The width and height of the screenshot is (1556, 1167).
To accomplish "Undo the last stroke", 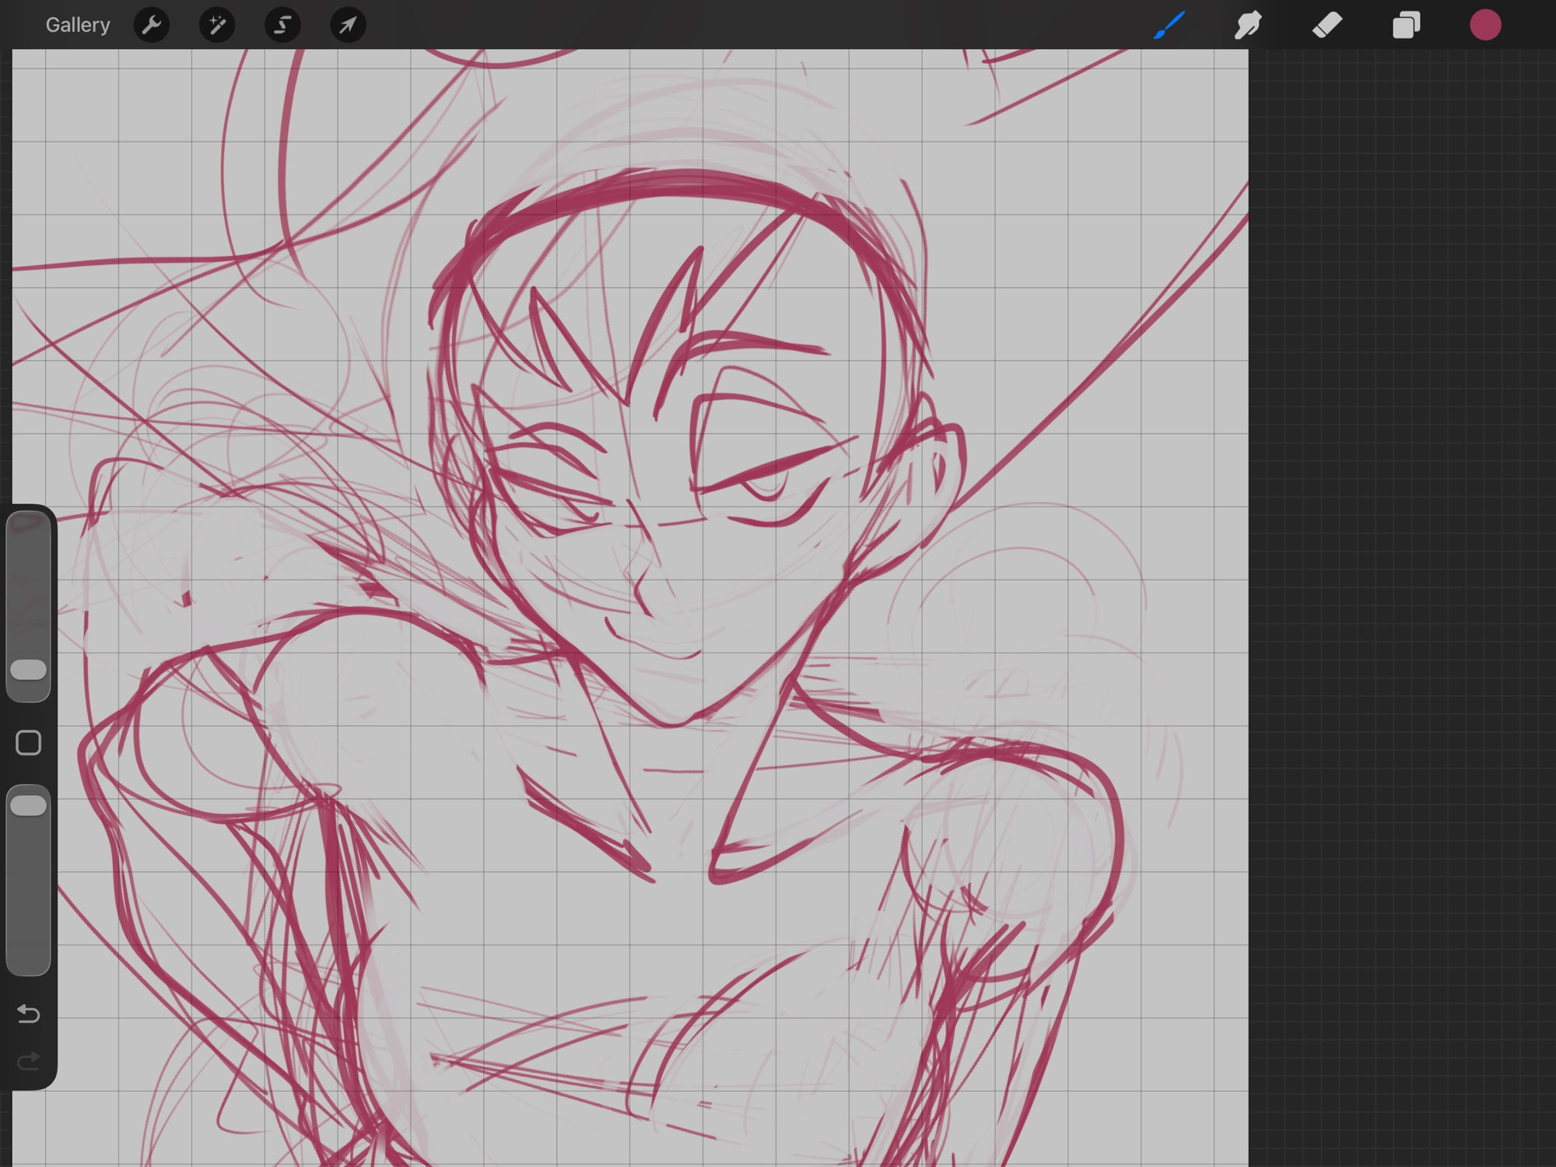I will coord(29,1014).
